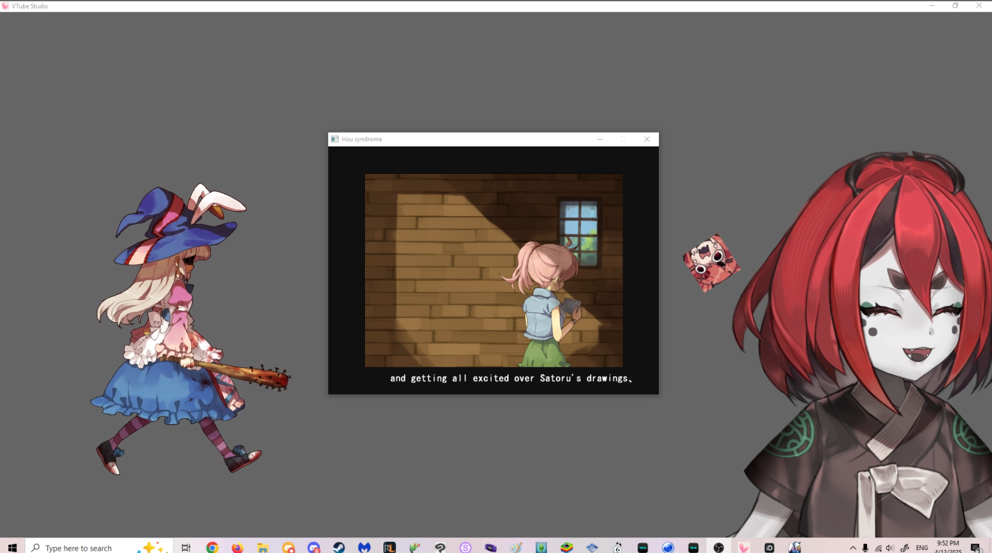
Task: Open Task View on the taskbar
Action: pyautogui.click(x=186, y=547)
